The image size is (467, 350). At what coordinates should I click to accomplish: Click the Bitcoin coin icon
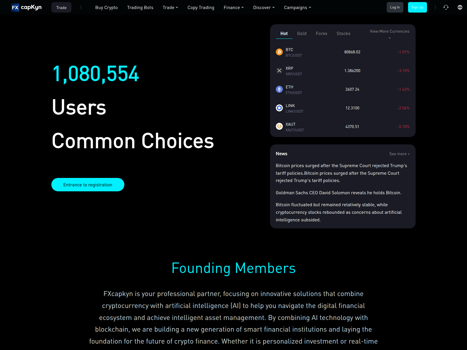[x=279, y=52]
